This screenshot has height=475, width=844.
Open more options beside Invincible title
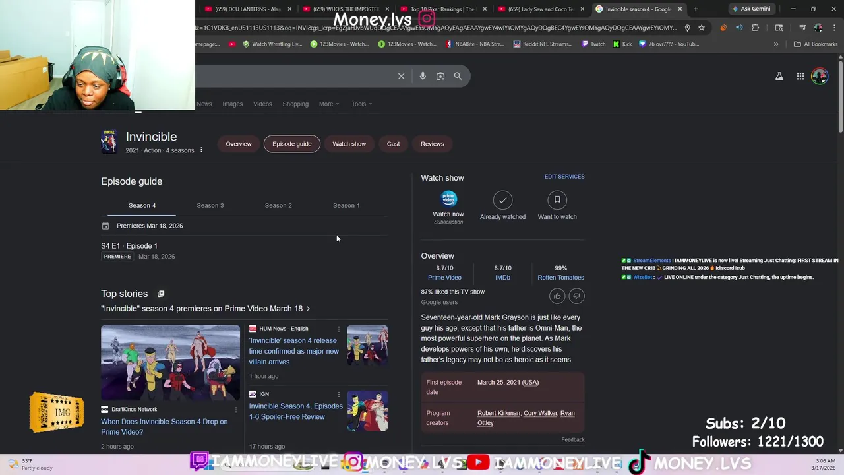tap(201, 150)
